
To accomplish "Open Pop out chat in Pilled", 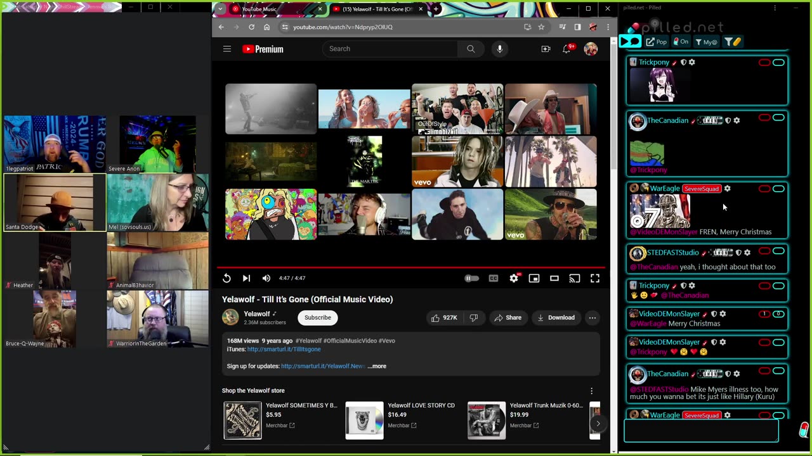I will (657, 42).
